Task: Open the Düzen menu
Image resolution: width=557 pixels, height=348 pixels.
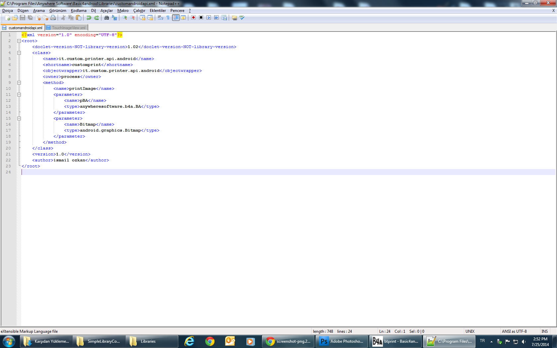Action: coord(23,11)
